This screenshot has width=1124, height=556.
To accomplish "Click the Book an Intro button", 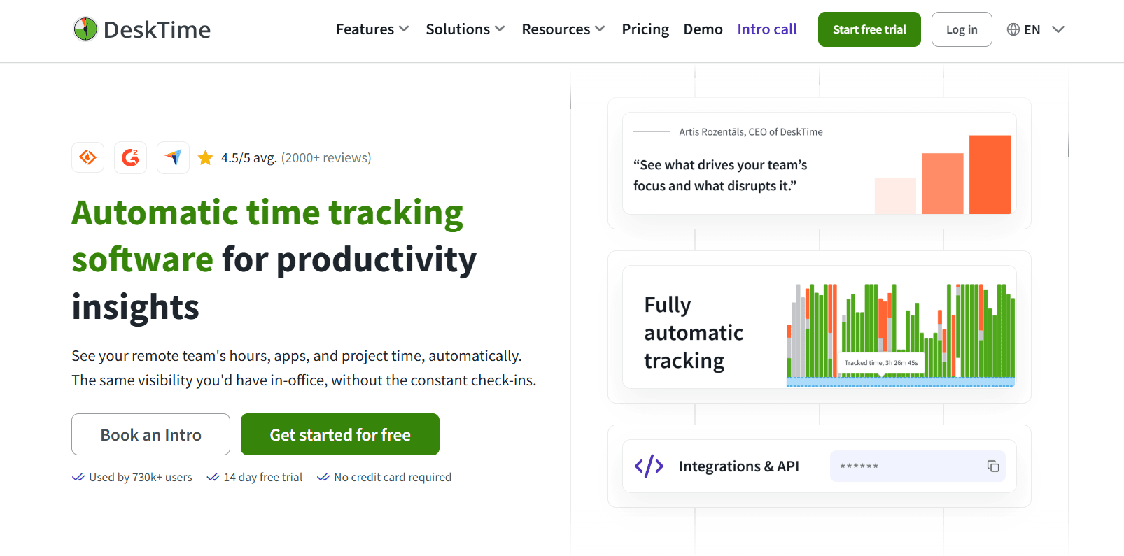I will [150, 434].
